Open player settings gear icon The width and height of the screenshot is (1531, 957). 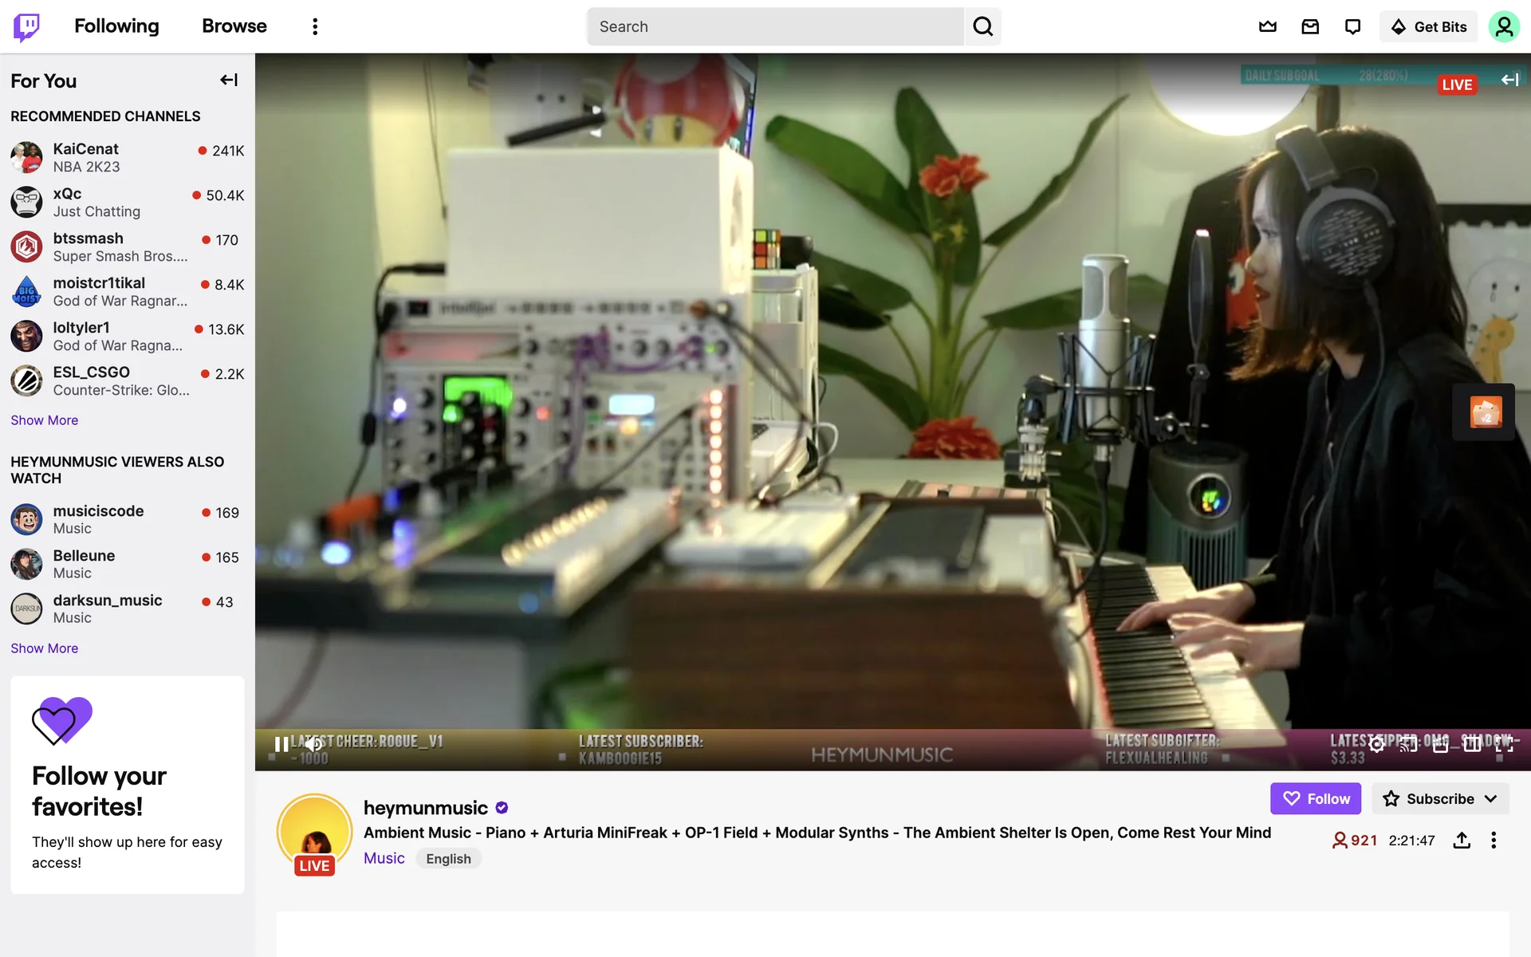point(1376,744)
